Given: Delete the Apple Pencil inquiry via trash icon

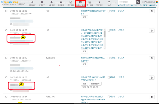Looking at the screenshot, I should coord(152,97).
